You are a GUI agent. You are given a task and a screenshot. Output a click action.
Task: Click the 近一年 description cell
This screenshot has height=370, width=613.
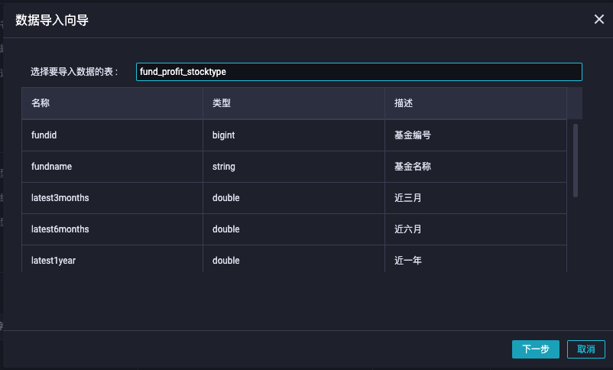[x=475, y=259]
